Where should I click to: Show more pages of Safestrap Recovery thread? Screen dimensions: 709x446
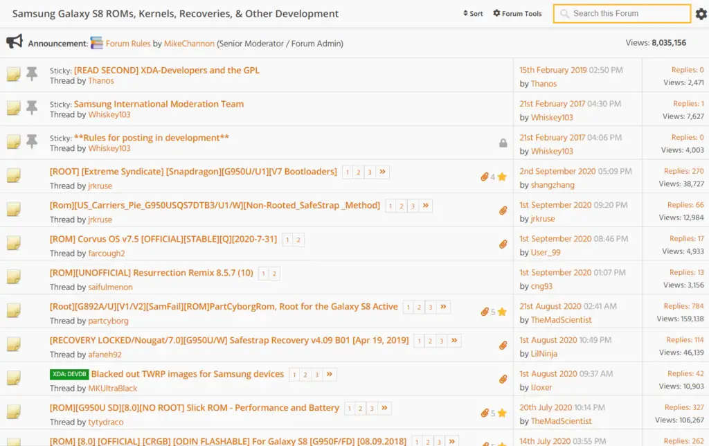[454, 341]
